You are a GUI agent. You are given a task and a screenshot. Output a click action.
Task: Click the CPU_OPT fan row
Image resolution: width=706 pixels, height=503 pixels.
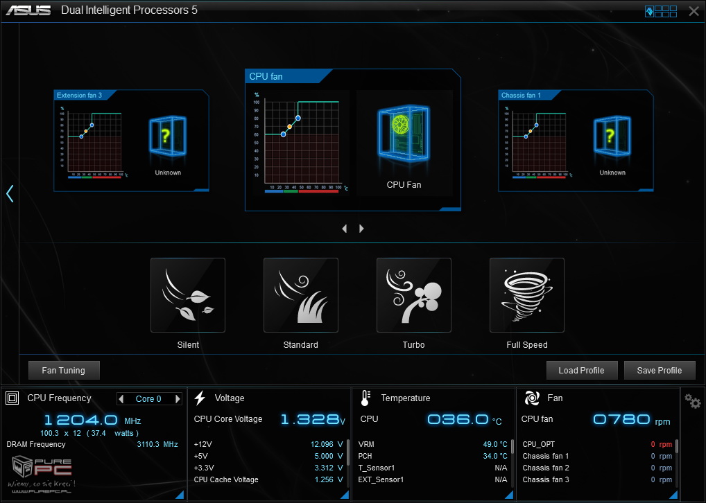coord(597,444)
